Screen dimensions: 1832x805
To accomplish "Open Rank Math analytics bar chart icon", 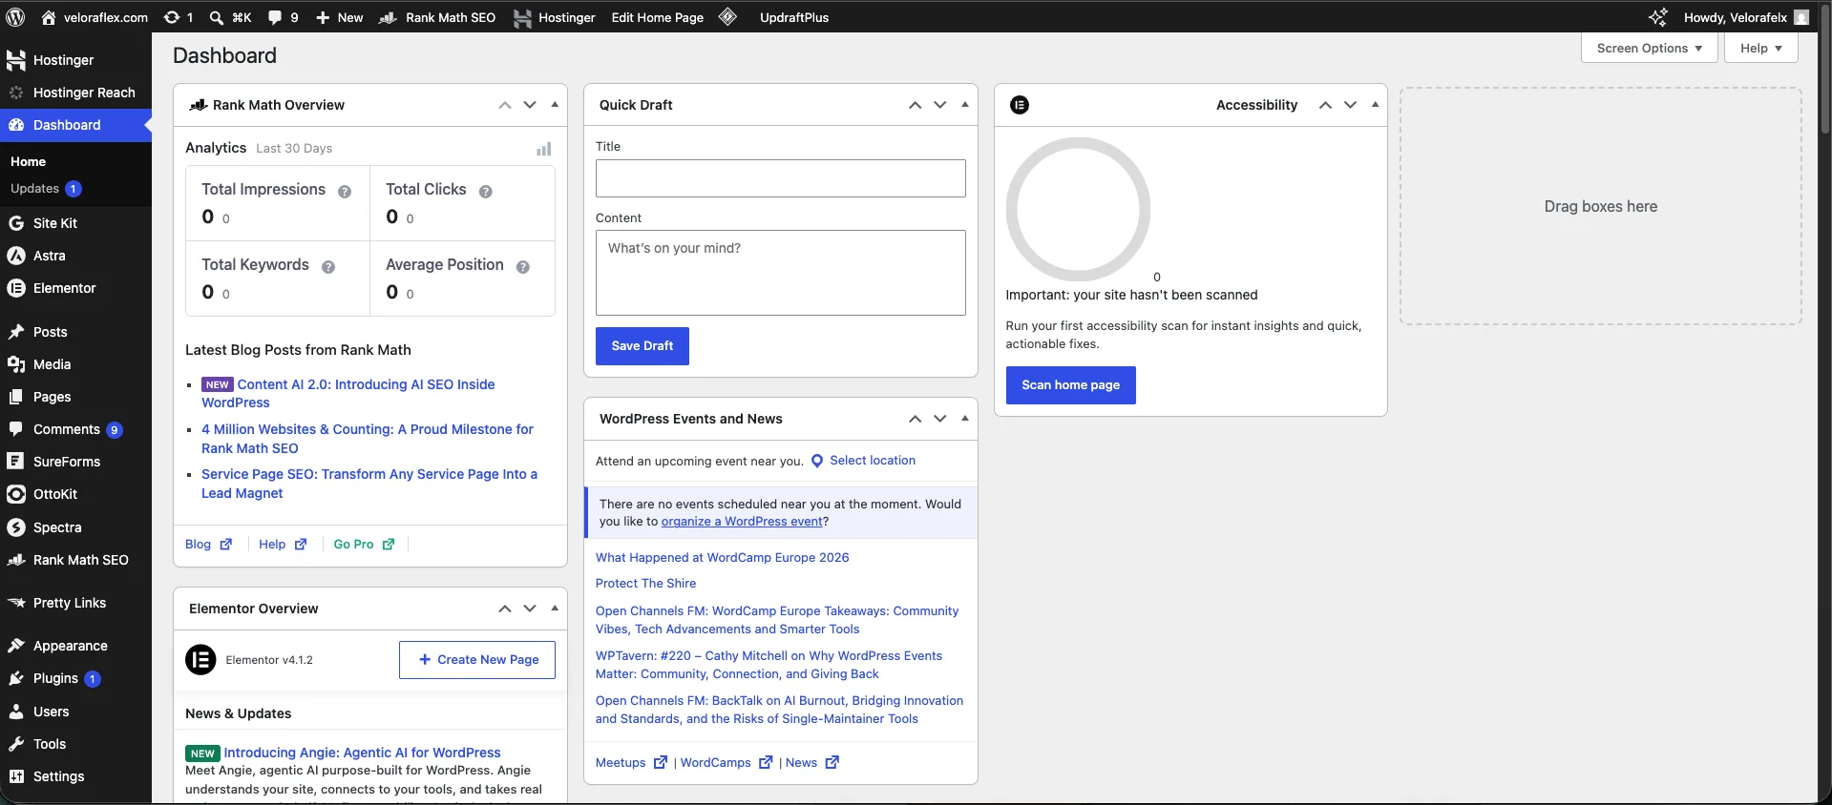I will pos(544,149).
